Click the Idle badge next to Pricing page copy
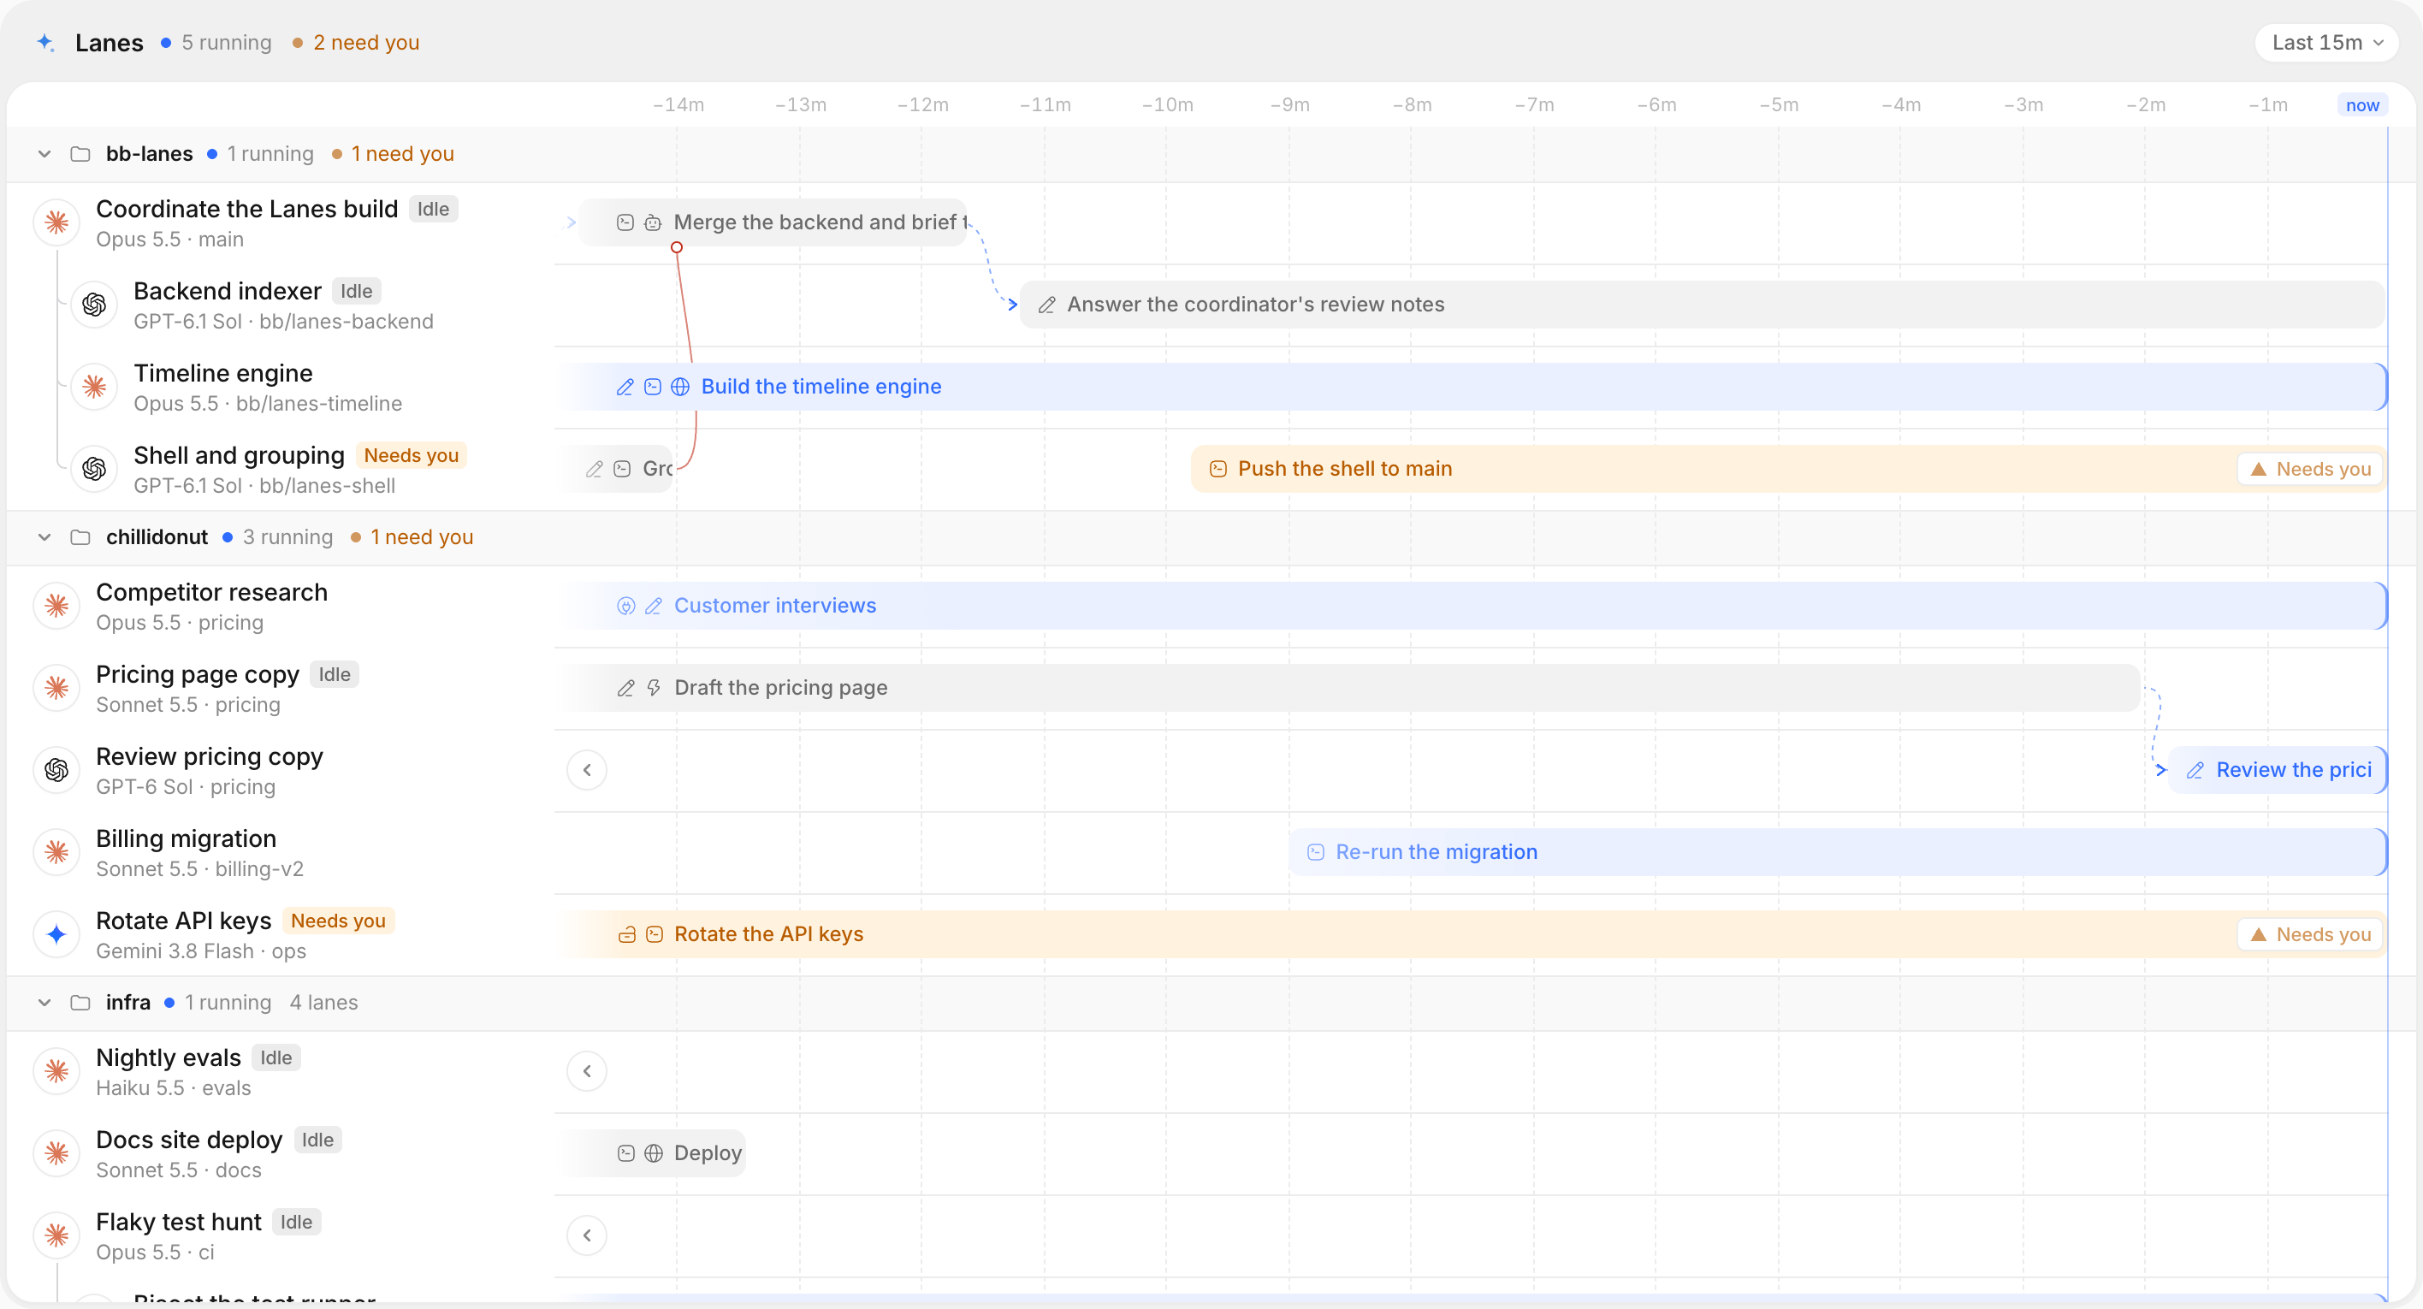The image size is (2423, 1309). [334, 674]
